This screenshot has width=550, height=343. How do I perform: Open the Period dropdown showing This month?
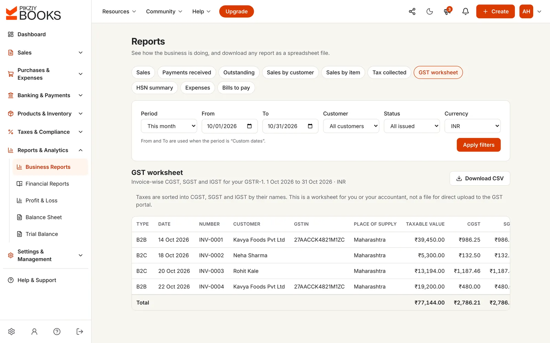[169, 126]
